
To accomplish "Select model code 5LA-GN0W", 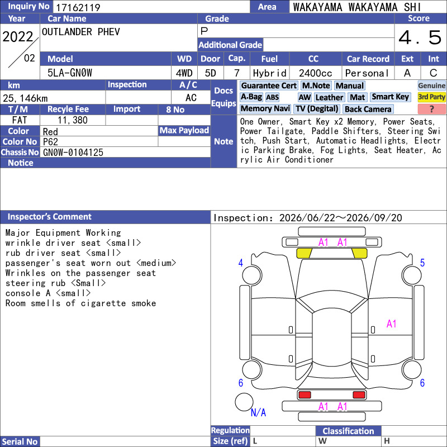I will click(x=69, y=73).
